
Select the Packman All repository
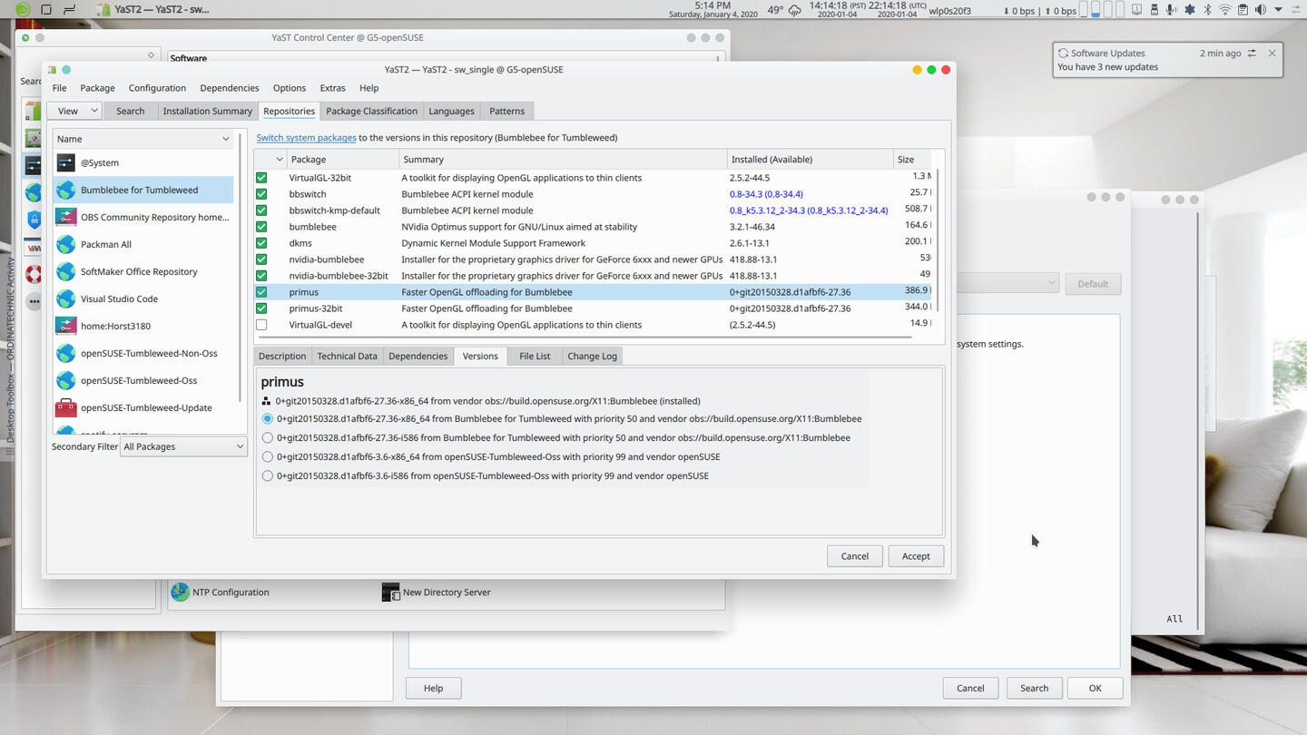click(143, 244)
